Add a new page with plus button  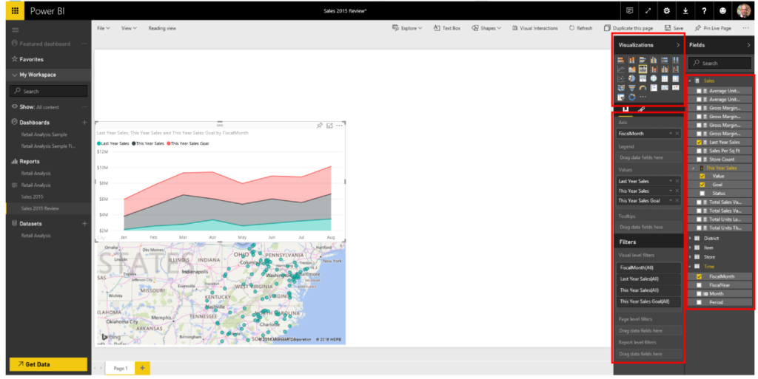click(142, 368)
